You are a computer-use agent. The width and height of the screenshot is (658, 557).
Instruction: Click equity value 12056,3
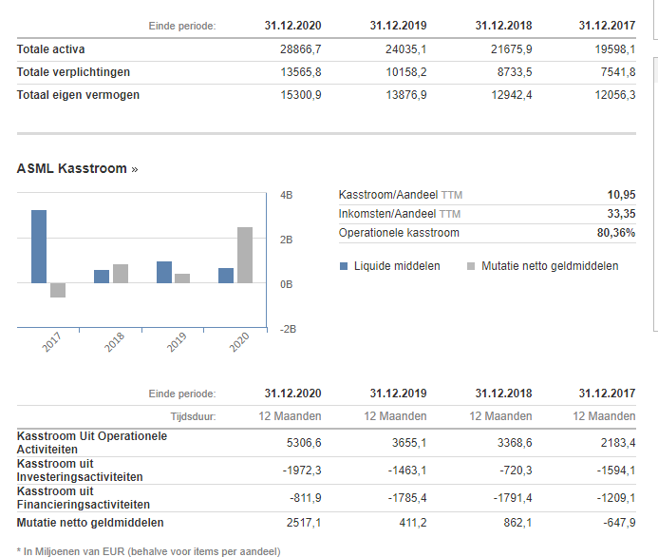point(615,95)
